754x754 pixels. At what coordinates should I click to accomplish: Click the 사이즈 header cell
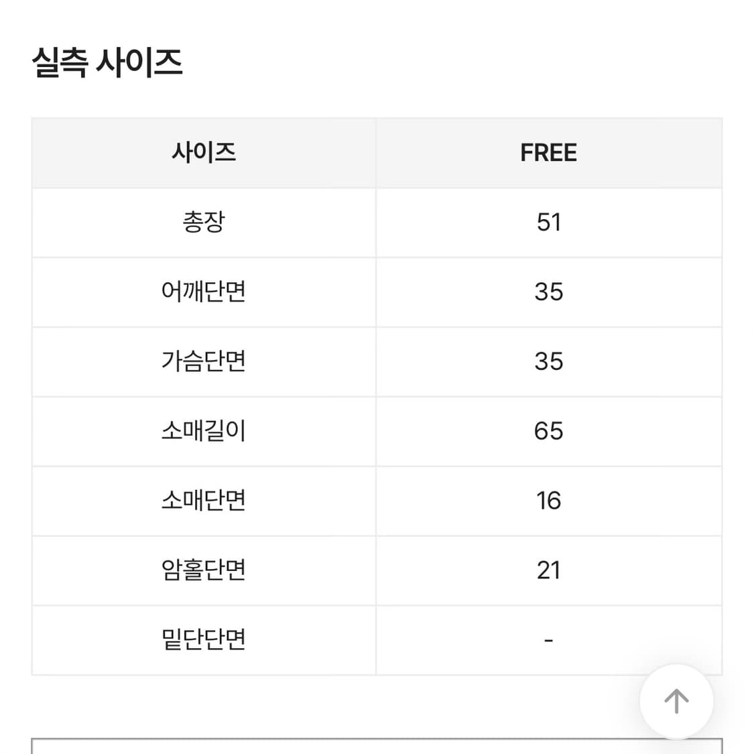click(203, 153)
